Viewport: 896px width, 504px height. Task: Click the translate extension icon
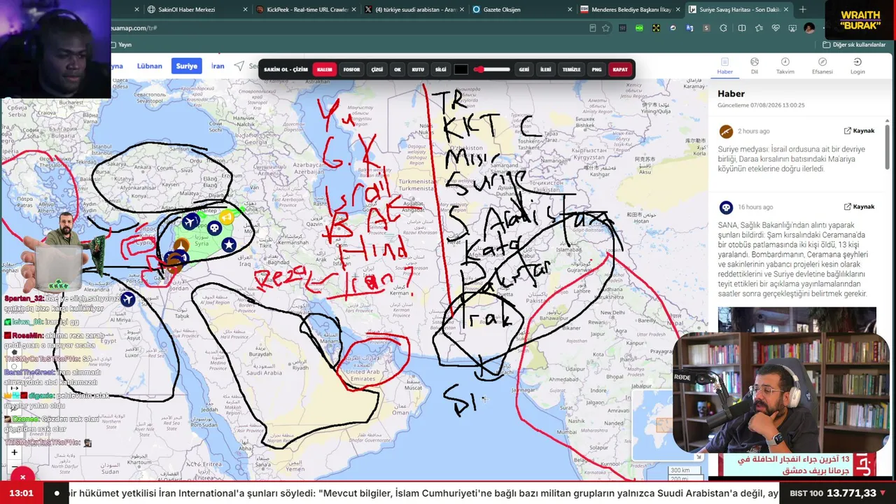690,28
